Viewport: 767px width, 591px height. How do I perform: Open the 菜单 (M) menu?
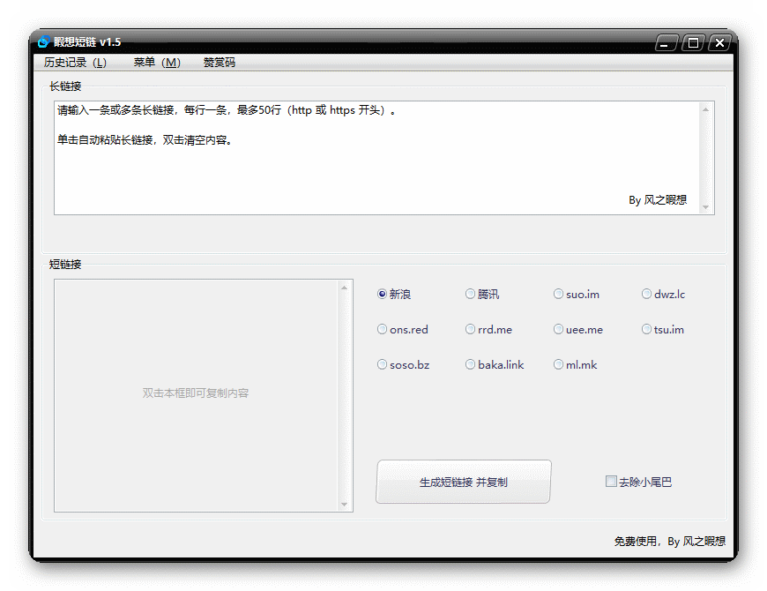point(157,63)
